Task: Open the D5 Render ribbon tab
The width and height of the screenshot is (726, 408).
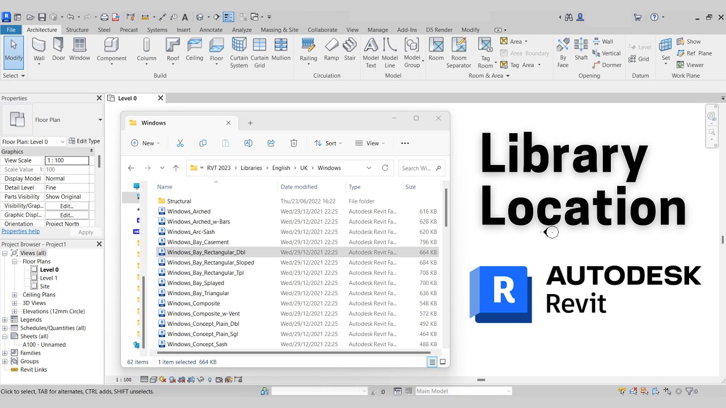Action: 439,29
